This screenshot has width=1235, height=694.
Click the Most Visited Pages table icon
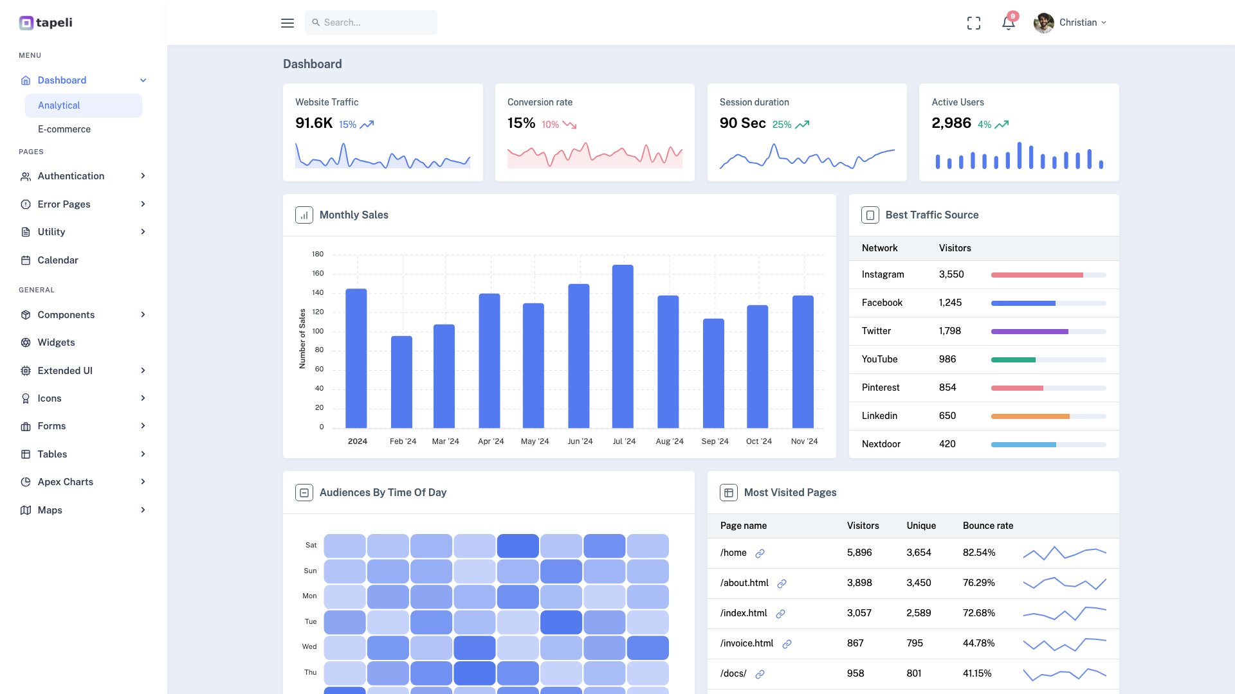click(x=727, y=492)
